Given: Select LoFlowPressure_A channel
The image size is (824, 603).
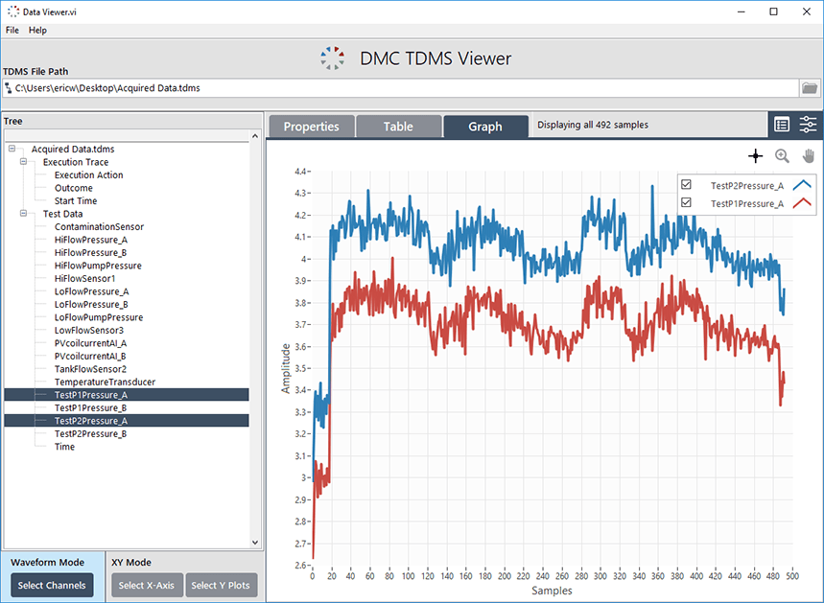Looking at the screenshot, I should coord(91,291).
